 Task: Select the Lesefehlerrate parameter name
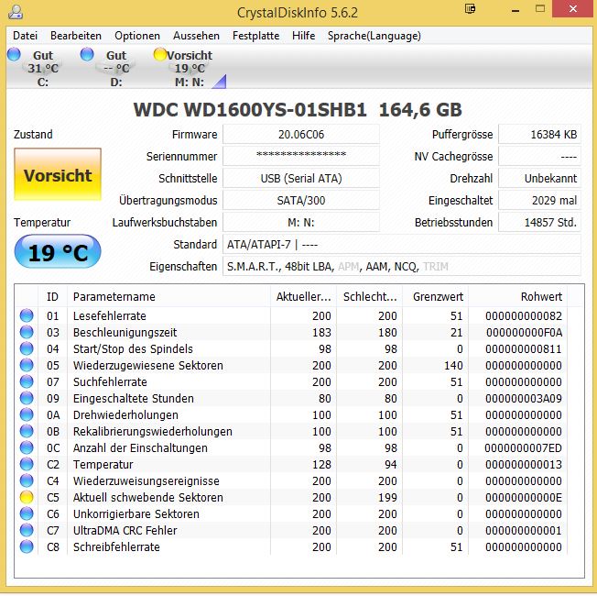110,315
